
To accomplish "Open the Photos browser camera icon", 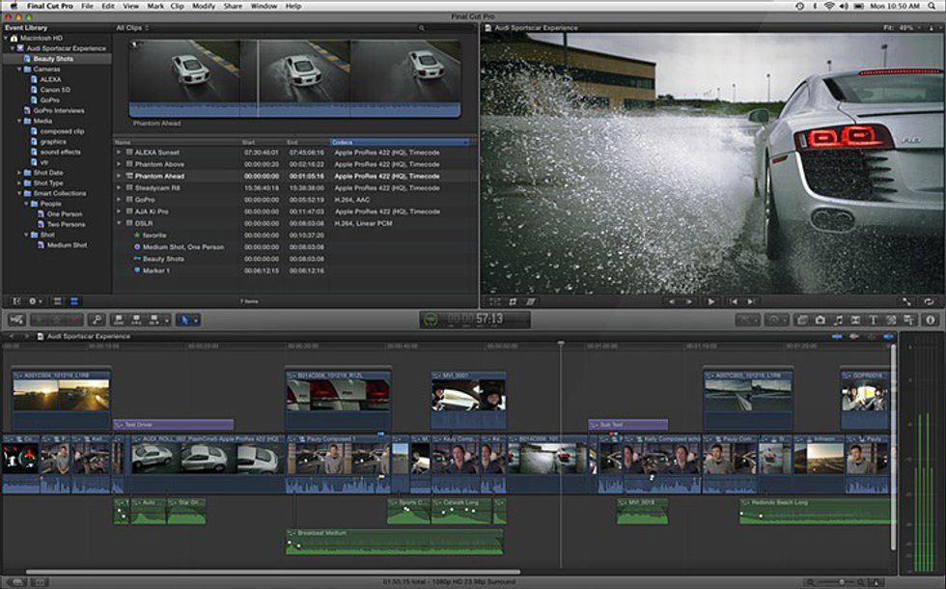I will [x=820, y=320].
